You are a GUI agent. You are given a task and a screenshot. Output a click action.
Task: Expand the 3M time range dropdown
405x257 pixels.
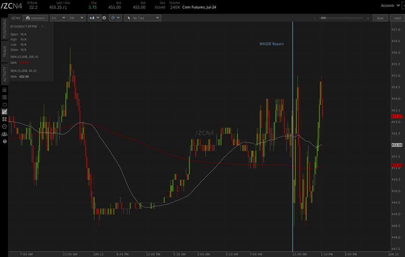coord(77,18)
